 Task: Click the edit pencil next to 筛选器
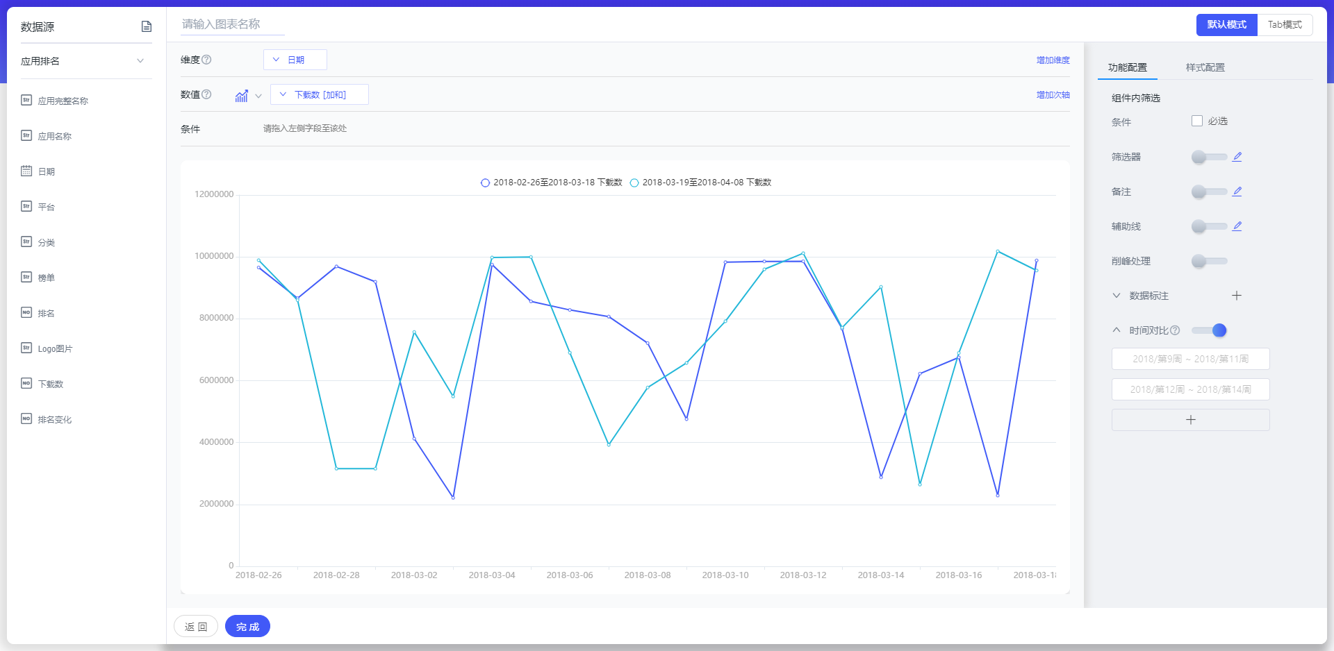coord(1237,157)
